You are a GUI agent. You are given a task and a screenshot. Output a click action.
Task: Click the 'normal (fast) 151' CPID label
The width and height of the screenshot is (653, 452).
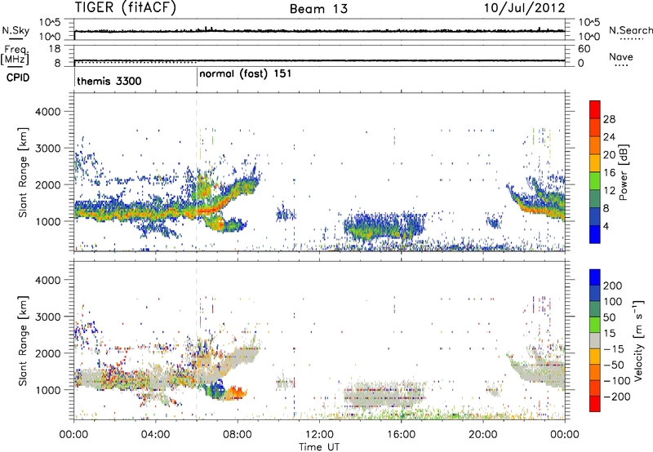[x=246, y=74]
